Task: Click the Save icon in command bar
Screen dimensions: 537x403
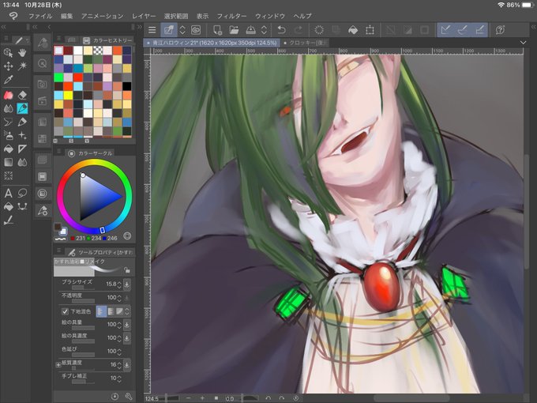Action: tap(250, 30)
